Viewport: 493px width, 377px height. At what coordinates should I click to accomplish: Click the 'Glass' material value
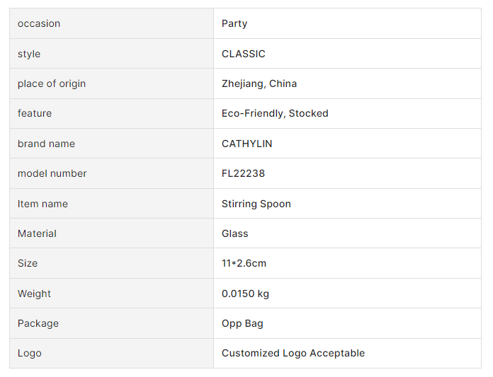(x=235, y=233)
